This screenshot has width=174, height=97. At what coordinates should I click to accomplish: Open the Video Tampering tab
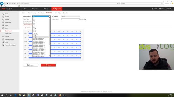pyautogui.click(x=32, y=13)
